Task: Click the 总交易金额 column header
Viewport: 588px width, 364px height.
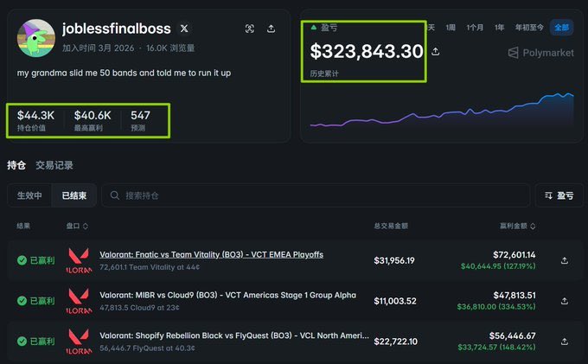Action: pos(391,226)
